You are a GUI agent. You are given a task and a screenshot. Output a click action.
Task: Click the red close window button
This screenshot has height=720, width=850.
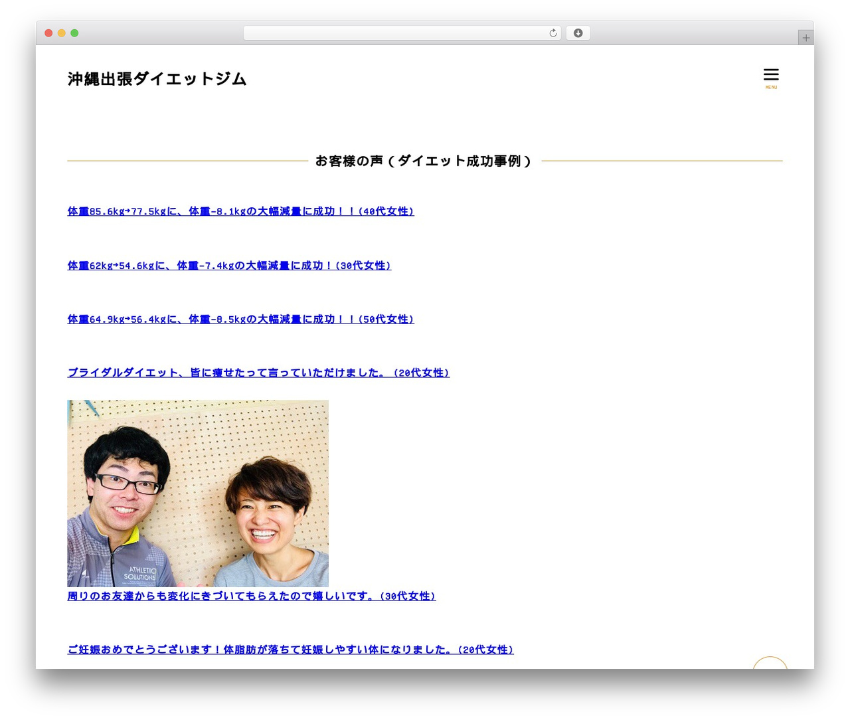(x=48, y=33)
